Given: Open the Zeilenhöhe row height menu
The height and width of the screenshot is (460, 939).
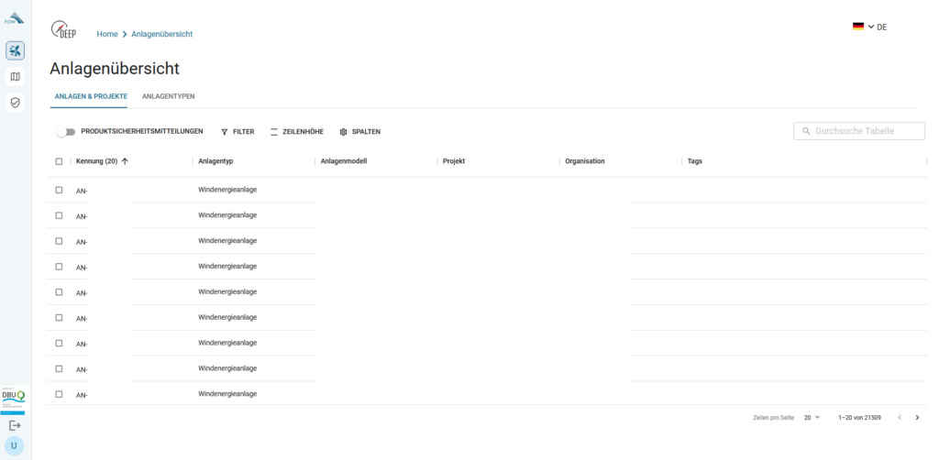Looking at the screenshot, I should pyautogui.click(x=296, y=132).
